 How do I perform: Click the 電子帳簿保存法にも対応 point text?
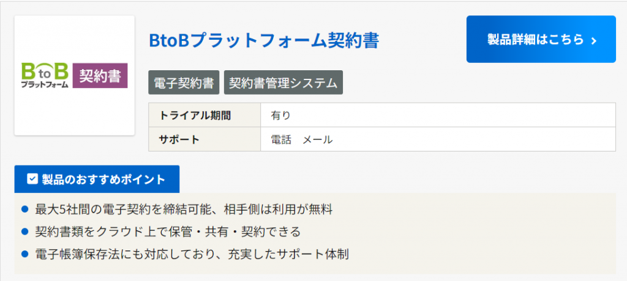pyautogui.click(x=192, y=253)
